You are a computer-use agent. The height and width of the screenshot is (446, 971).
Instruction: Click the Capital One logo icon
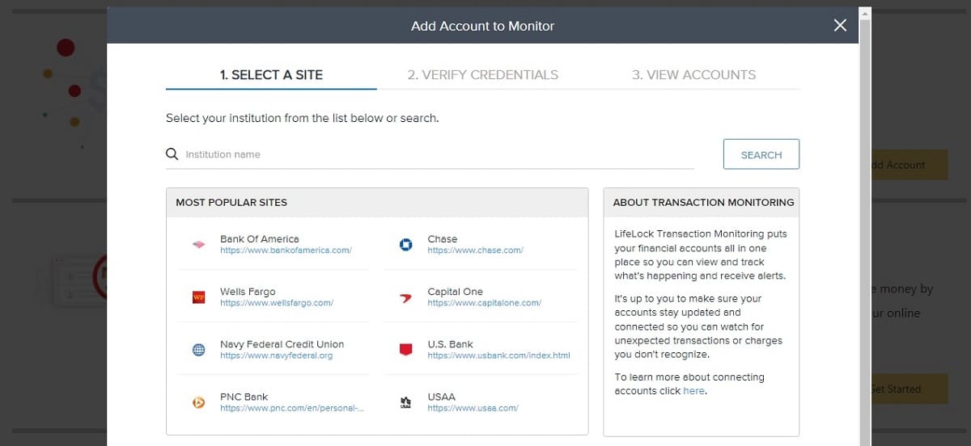pyautogui.click(x=406, y=297)
